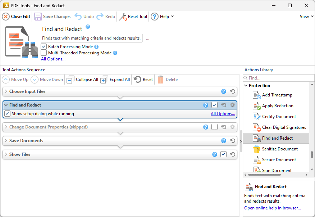Uncheck the Find and Redact step enable checkbox
The width and height of the screenshot is (315, 217).
[x=215, y=105]
